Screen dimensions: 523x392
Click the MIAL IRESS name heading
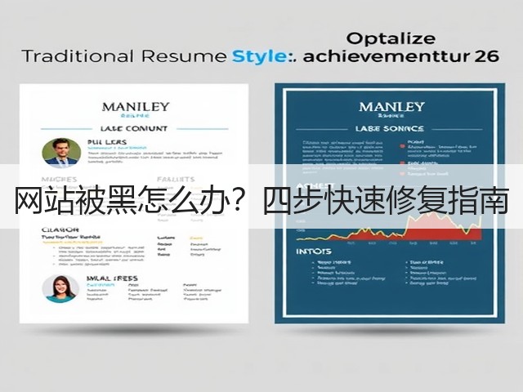[x=112, y=278]
